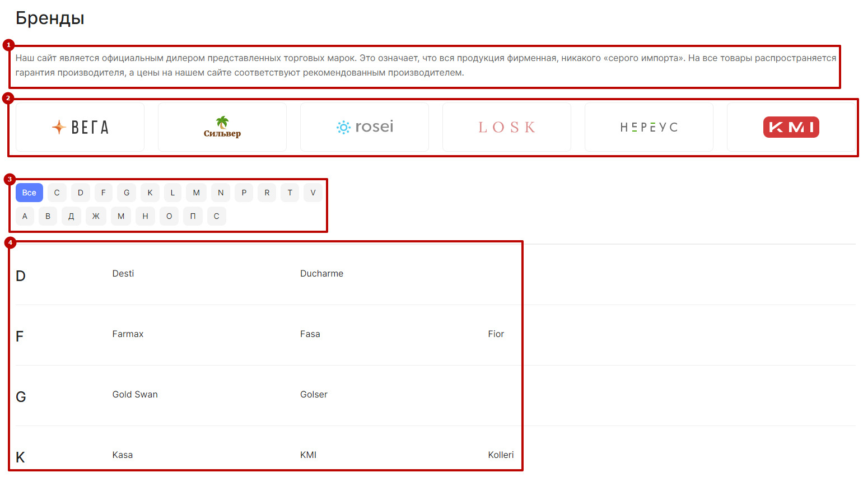Visit the Kolleri brand link
The image size is (863, 477).
coord(501,455)
